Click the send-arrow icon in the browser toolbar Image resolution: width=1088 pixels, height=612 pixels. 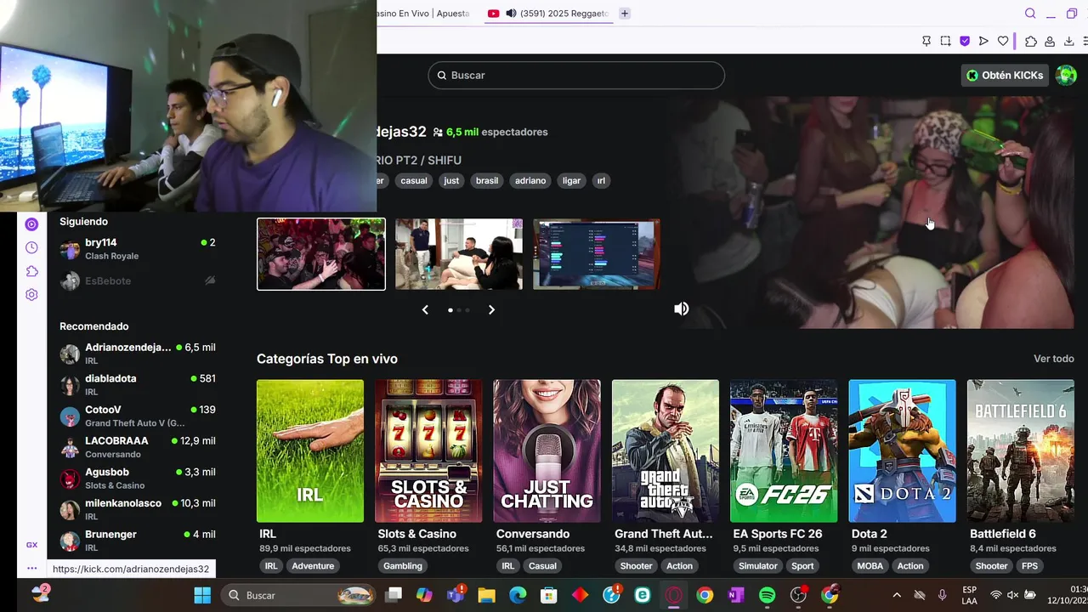click(x=983, y=41)
